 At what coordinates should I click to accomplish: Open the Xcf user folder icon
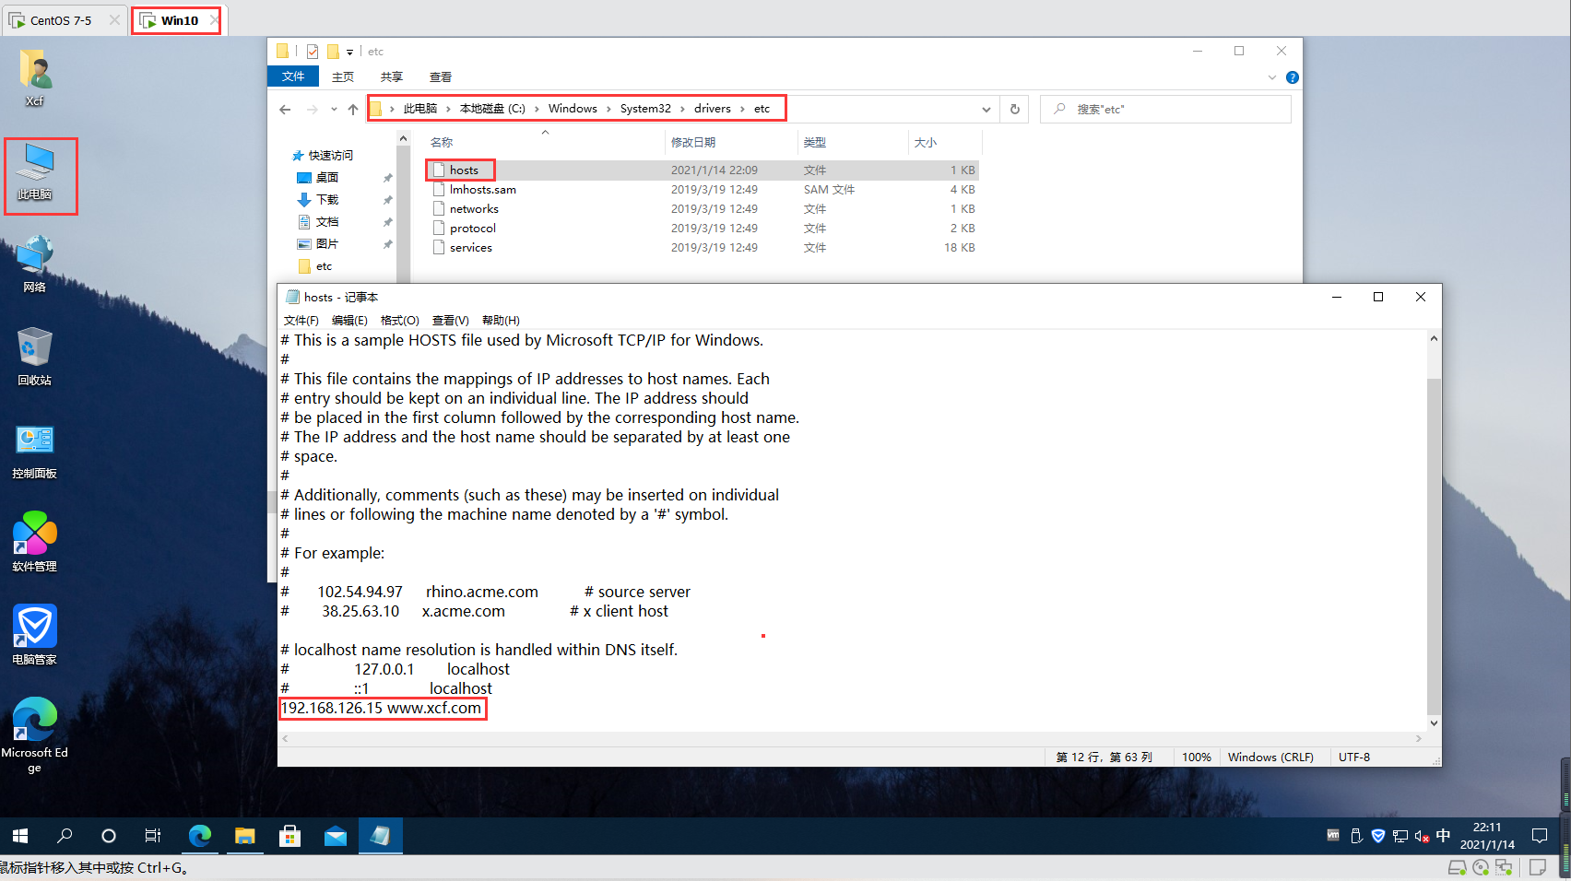(35, 77)
